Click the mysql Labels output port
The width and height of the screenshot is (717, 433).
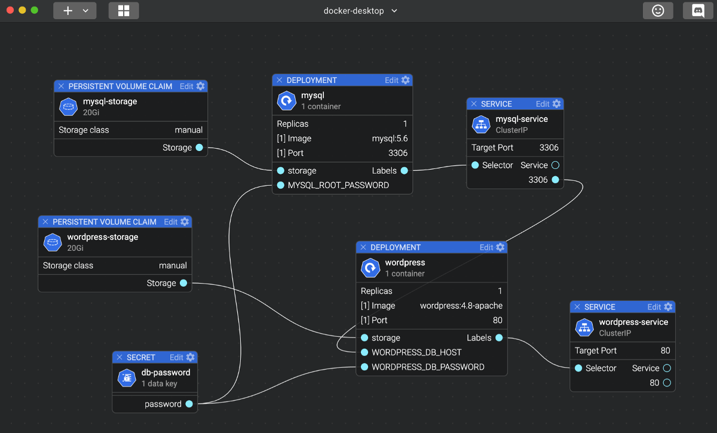[x=405, y=171]
